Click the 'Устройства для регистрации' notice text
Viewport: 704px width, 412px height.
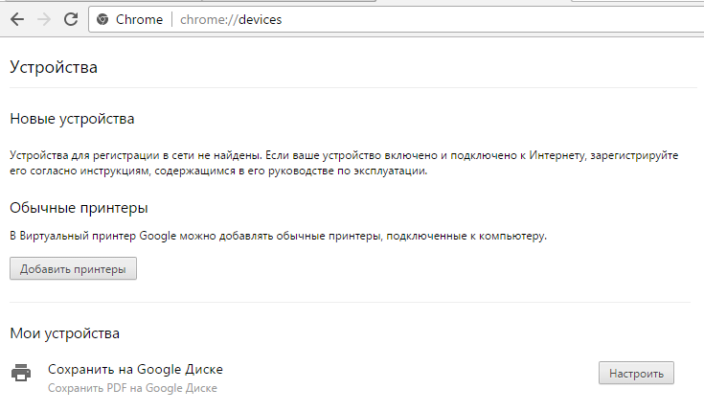pos(344,163)
